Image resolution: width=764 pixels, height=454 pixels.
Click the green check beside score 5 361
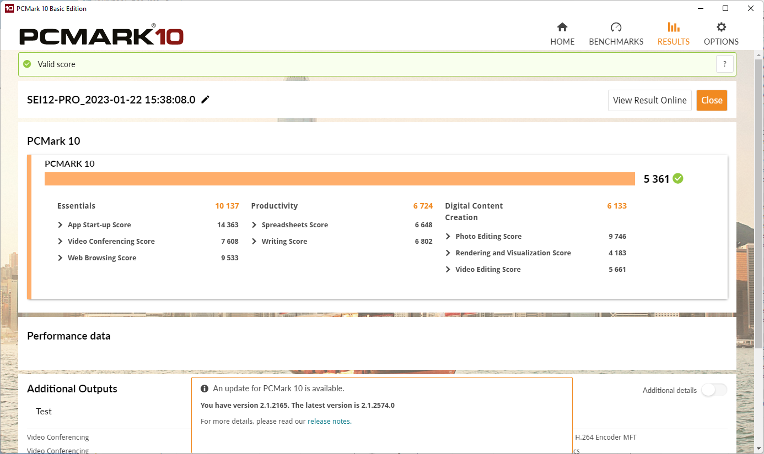coord(678,178)
